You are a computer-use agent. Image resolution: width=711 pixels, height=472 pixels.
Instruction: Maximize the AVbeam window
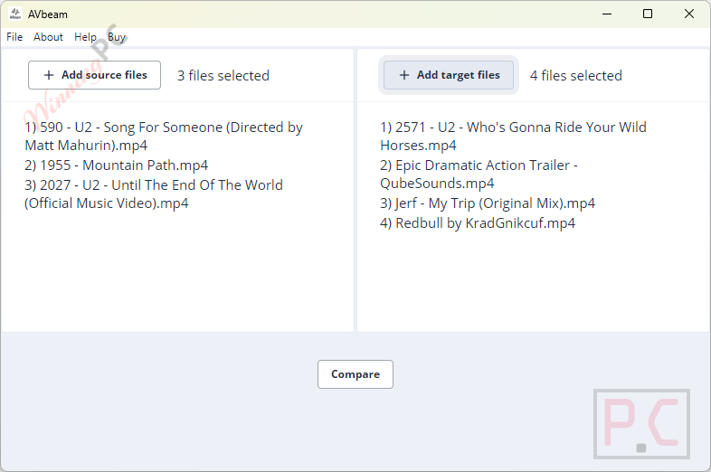tap(648, 14)
